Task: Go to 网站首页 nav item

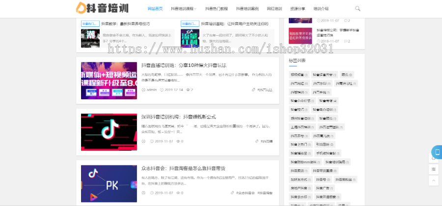Action: point(155,9)
